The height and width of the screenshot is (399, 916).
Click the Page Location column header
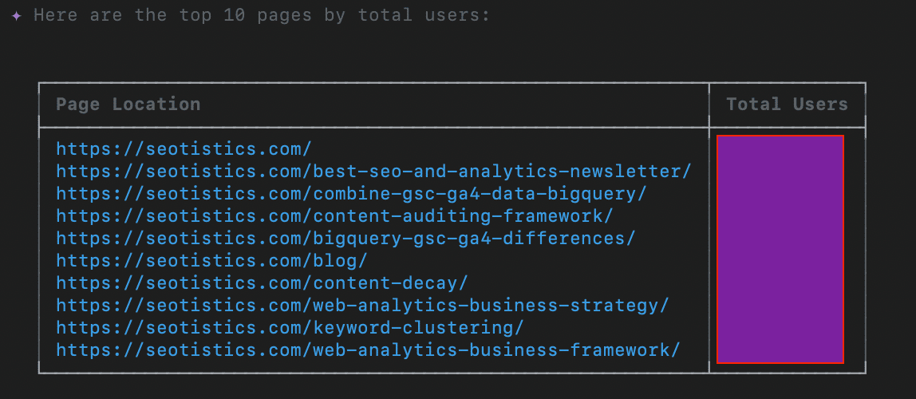128,105
